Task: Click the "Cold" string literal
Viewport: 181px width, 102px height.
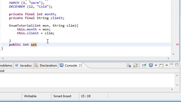Action: 43,7
